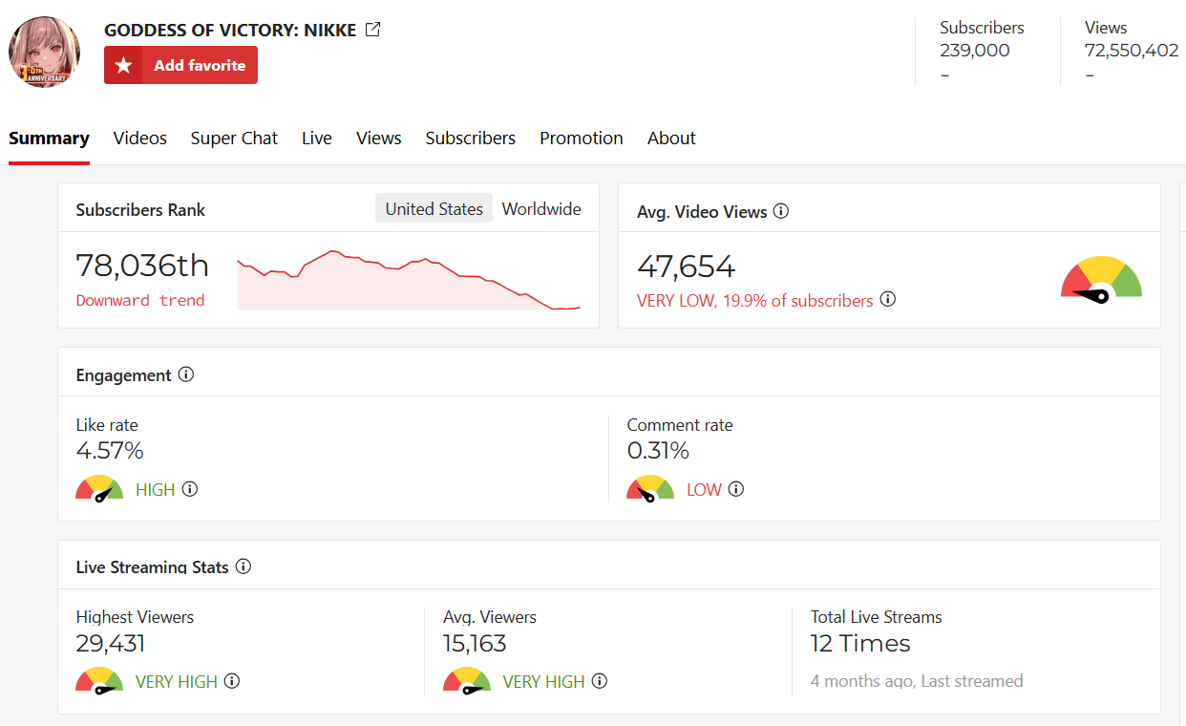Screen dimensions: 1186x726
Task: Click the 72,550,402 views count
Action: coord(1132,51)
